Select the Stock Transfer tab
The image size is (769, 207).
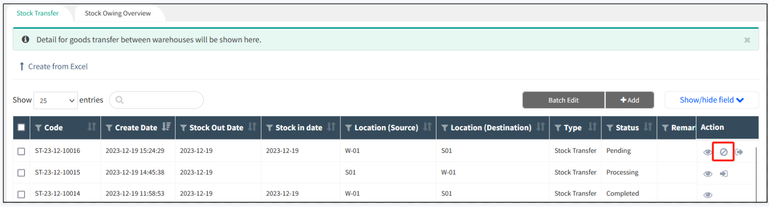click(37, 13)
